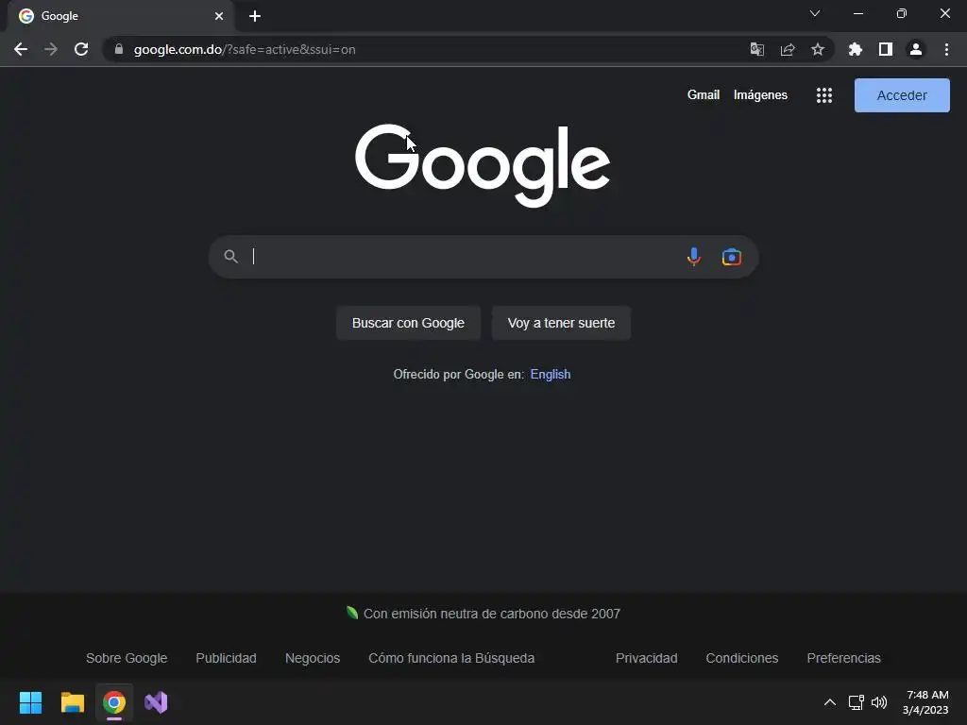Open the Extensions puzzle icon

tap(856, 49)
